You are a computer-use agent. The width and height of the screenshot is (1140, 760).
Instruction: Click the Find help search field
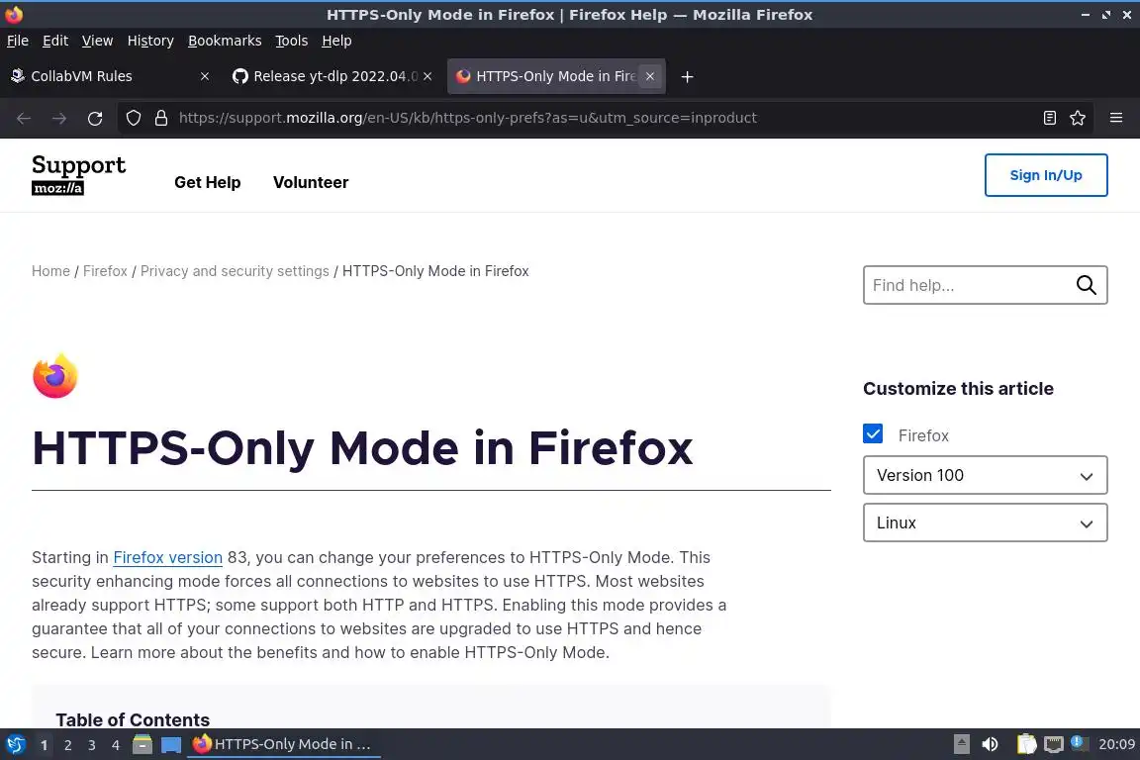(971, 285)
